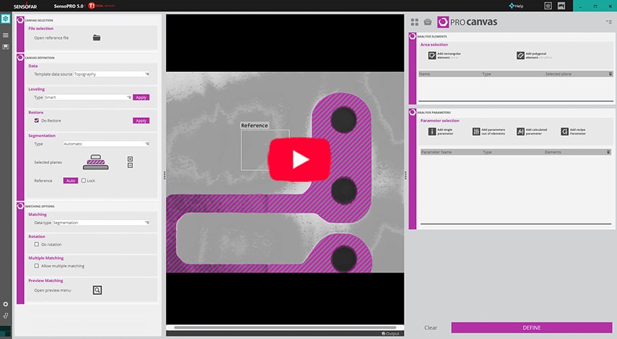
Task: Delete analysis parameters with trash icon
Action: pos(608,152)
